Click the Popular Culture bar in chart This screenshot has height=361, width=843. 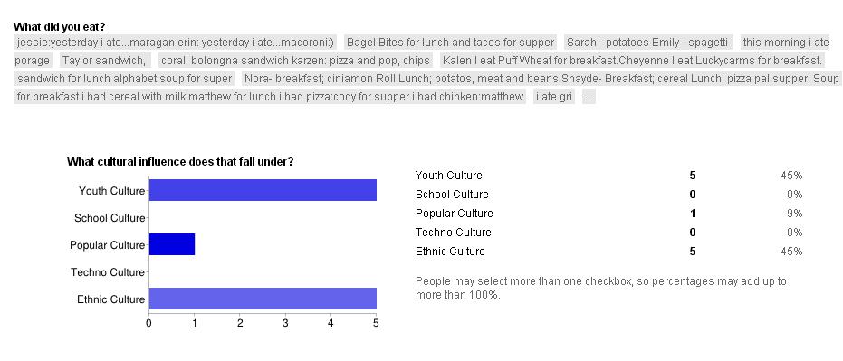click(x=171, y=244)
